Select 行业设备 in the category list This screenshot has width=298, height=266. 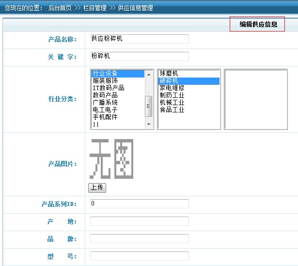coord(118,74)
